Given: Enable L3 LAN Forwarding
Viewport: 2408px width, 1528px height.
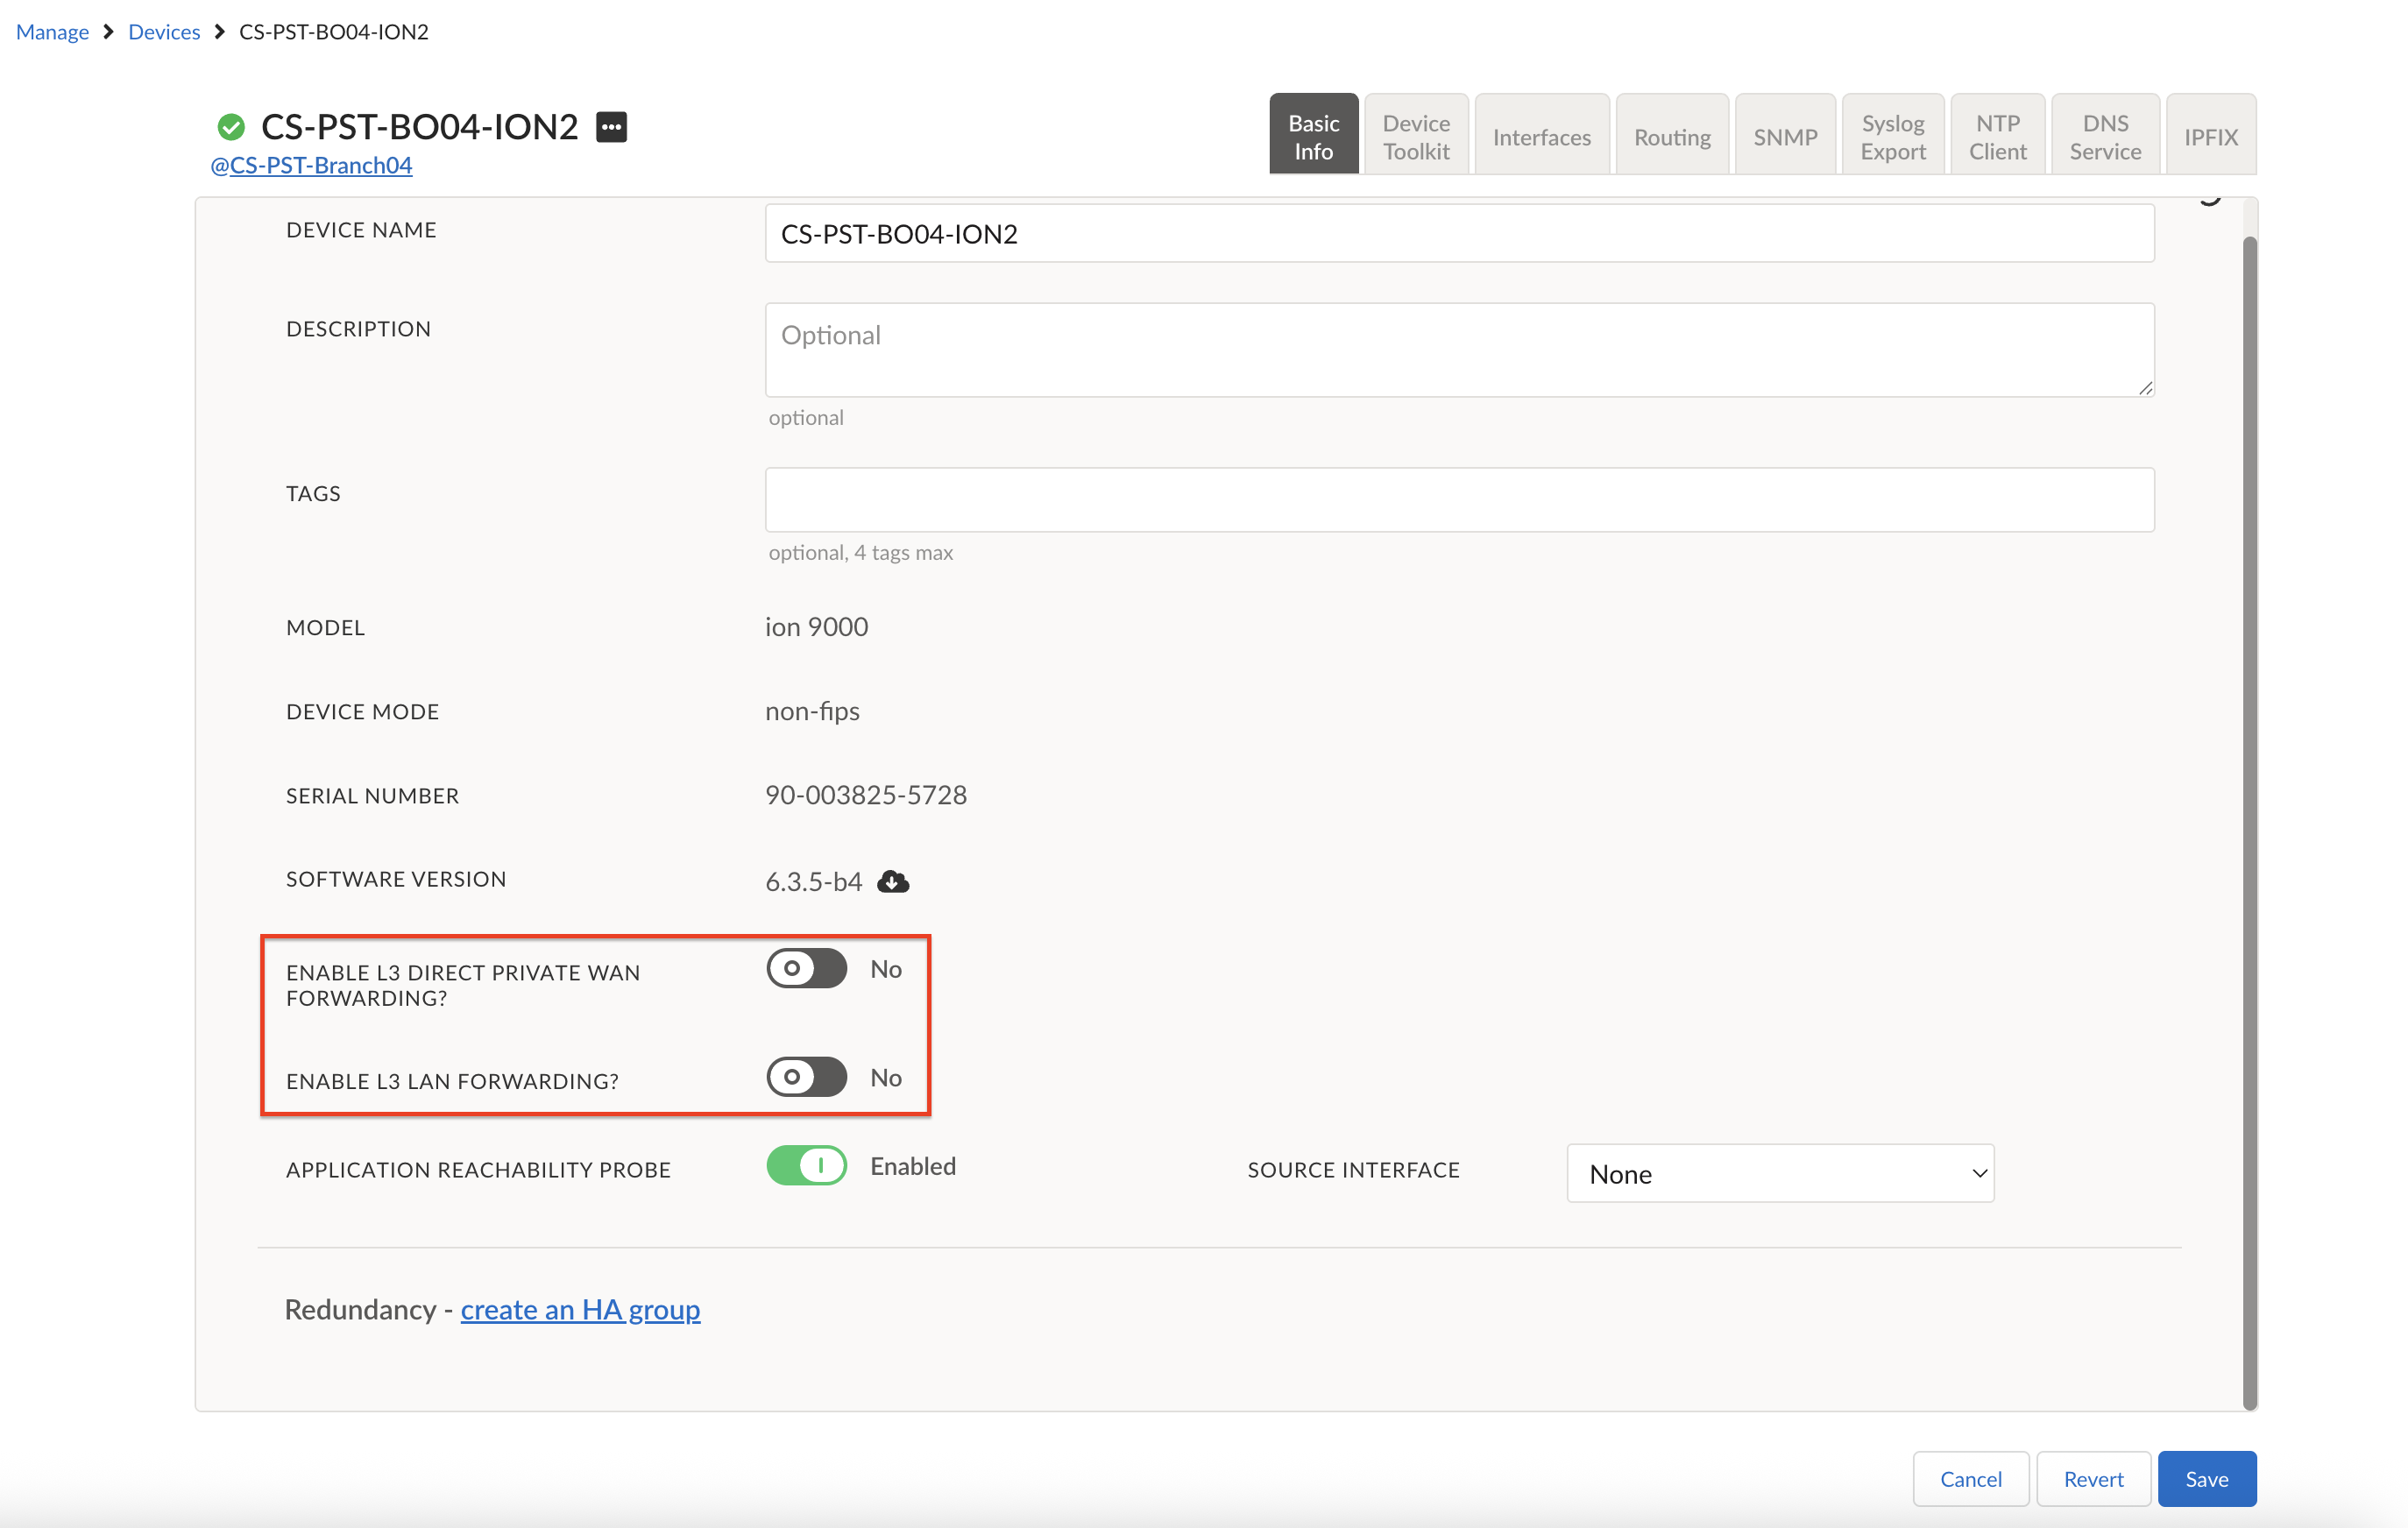Looking at the screenshot, I should [x=806, y=1077].
